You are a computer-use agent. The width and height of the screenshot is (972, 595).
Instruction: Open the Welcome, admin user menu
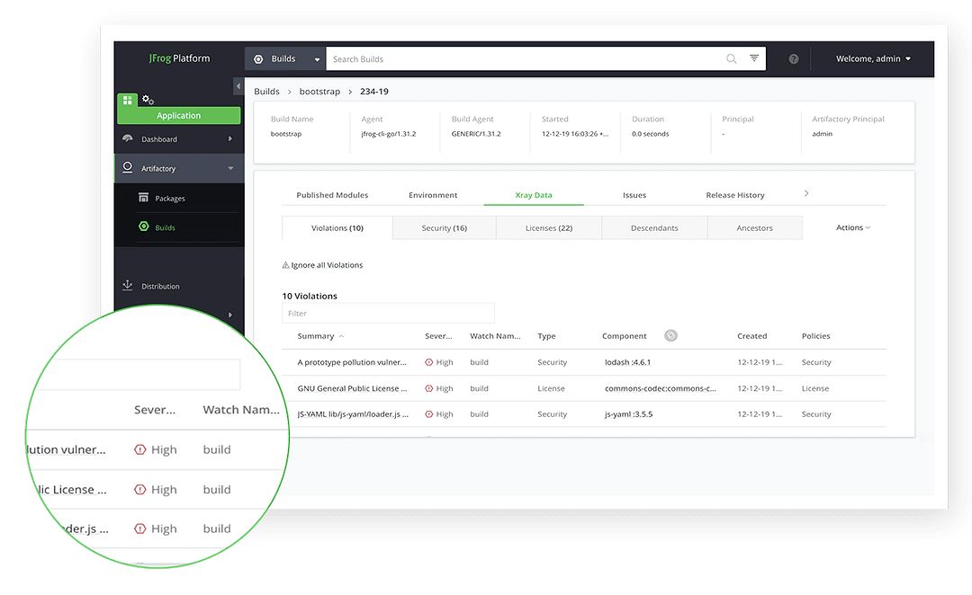(x=873, y=59)
